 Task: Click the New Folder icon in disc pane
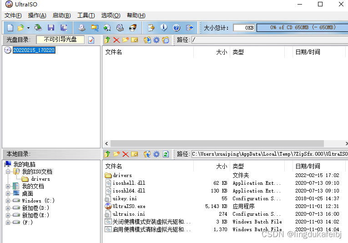click(126, 40)
